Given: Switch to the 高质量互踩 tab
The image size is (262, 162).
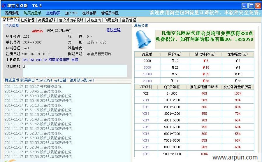Looking at the screenshot, I should pos(47,20).
